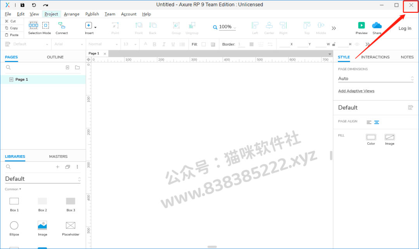The image size is (419, 249).
Task: Switch to the Outline tab
Action: coord(55,57)
